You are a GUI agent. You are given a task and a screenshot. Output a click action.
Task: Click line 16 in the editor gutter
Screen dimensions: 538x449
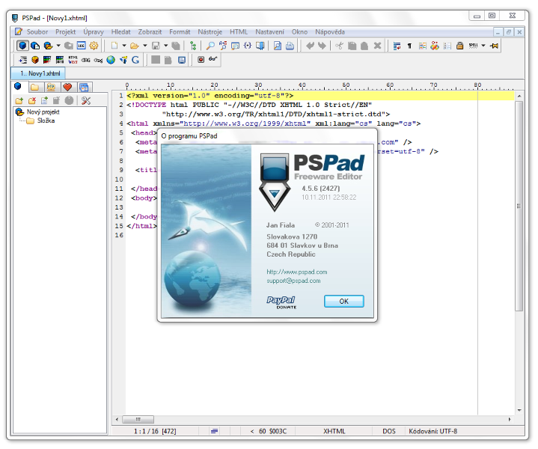pos(119,235)
